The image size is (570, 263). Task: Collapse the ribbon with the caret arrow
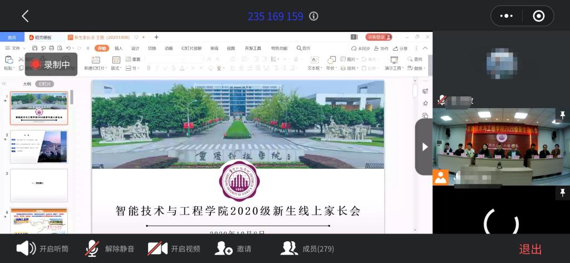pyautogui.click(x=425, y=48)
